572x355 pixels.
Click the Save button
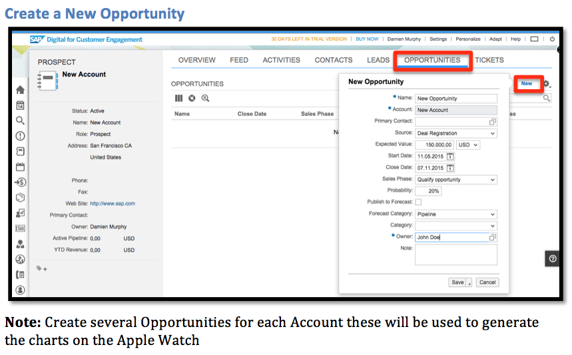click(457, 282)
